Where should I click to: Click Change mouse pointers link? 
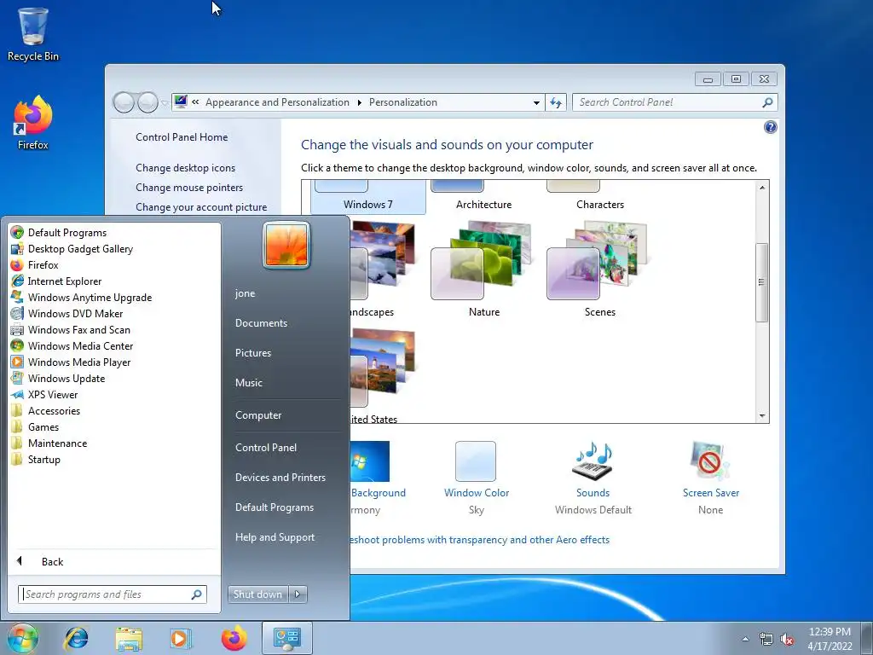189,187
